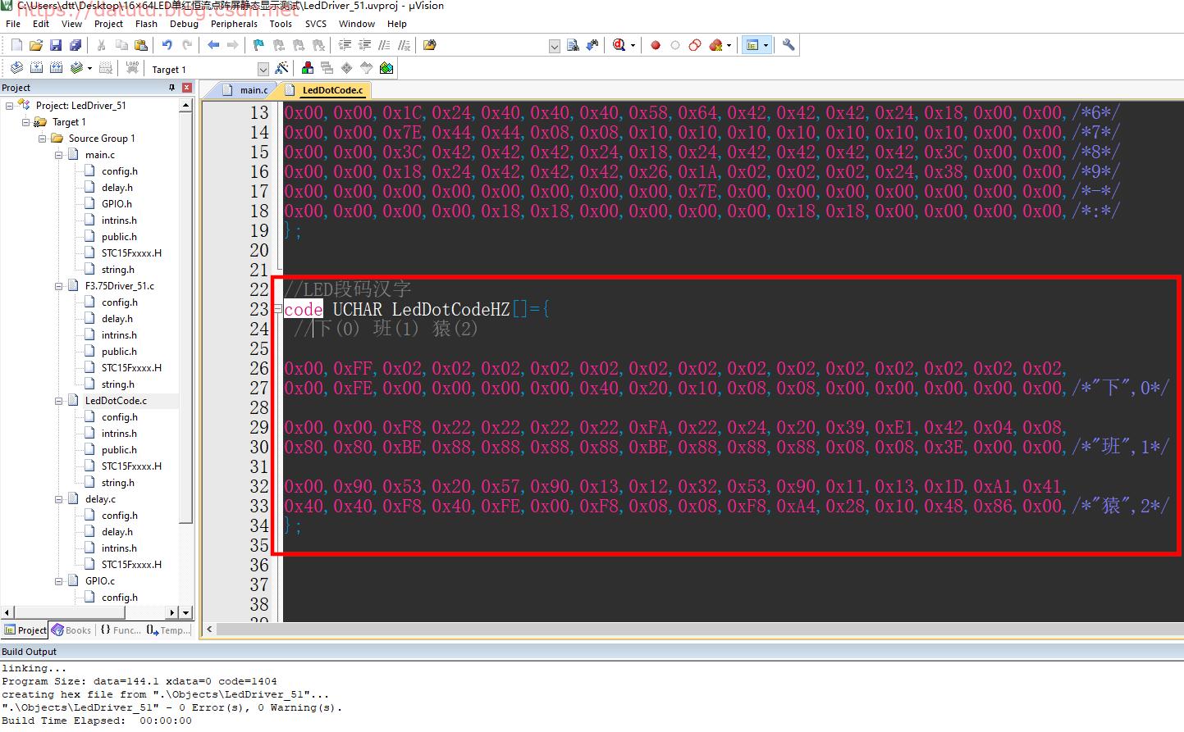Click the Save All toolbar icon

[x=75, y=45]
